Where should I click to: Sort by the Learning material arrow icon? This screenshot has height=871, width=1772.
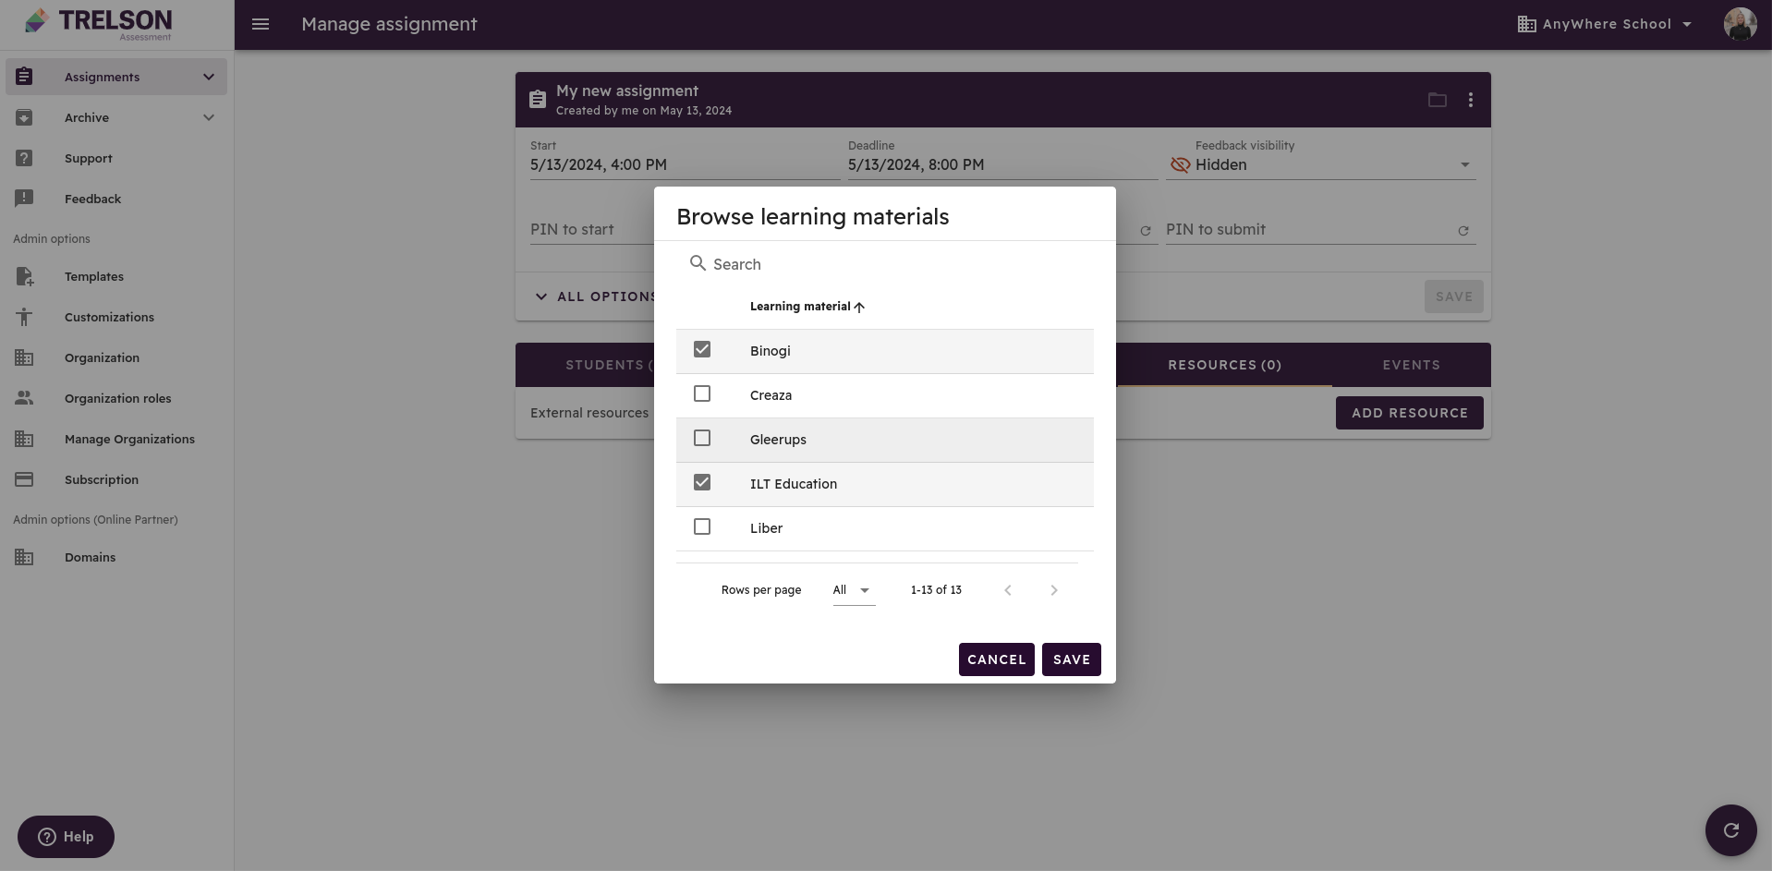860,308
